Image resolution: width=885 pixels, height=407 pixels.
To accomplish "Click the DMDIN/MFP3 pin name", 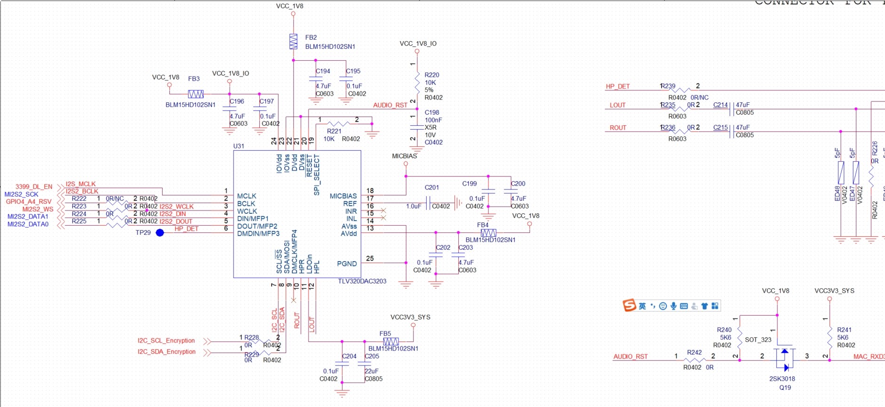I will [x=258, y=234].
